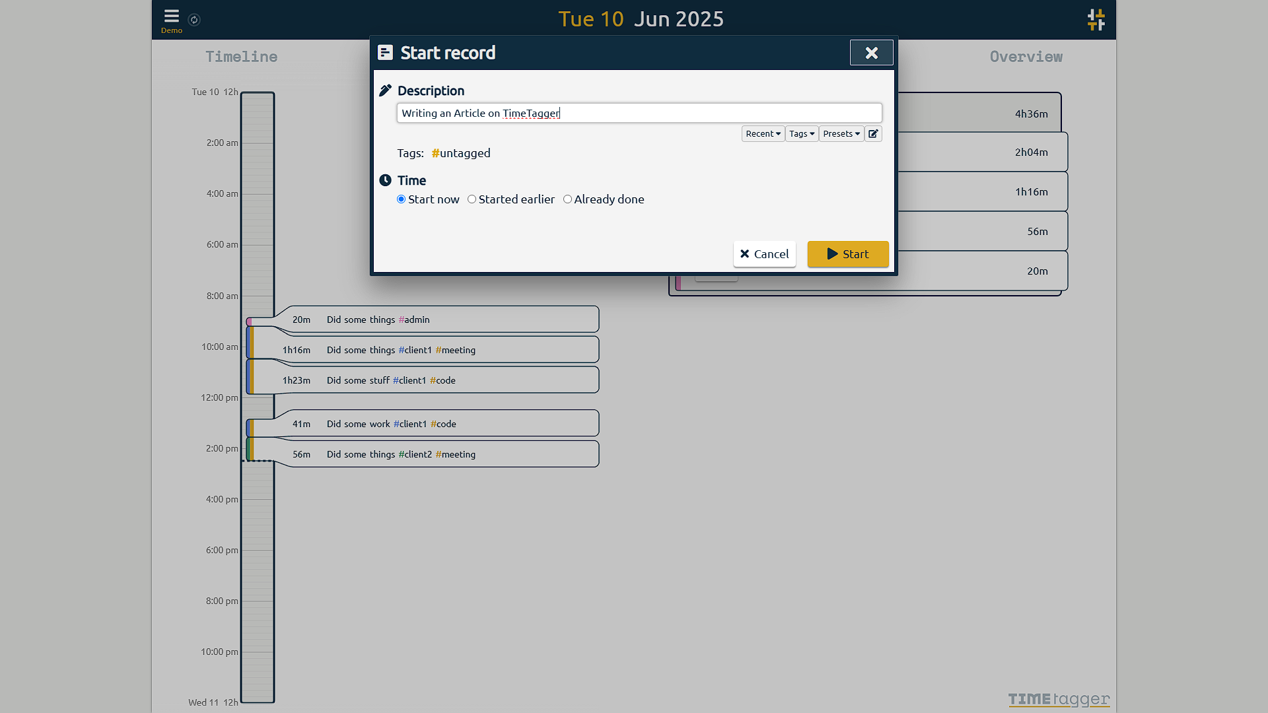This screenshot has width=1268, height=713.
Task: Select the Already done option
Action: (604, 199)
